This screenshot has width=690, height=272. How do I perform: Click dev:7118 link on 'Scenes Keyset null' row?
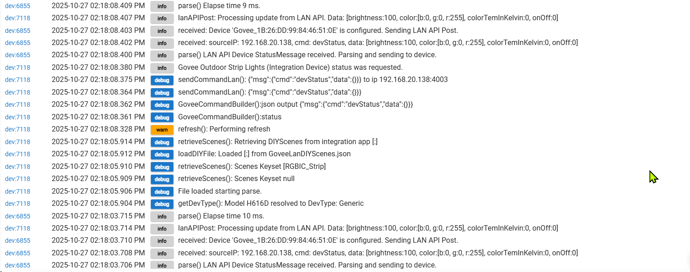point(18,179)
